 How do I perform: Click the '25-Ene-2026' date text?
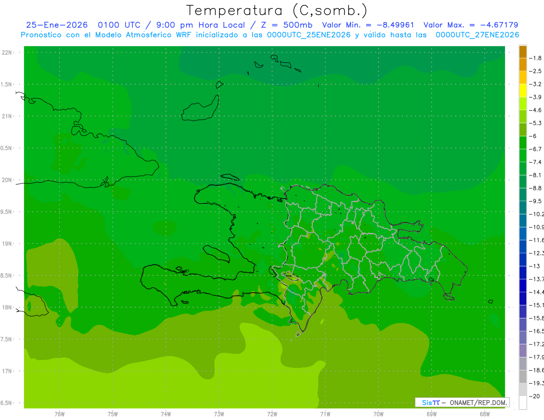(x=57, y=25)
